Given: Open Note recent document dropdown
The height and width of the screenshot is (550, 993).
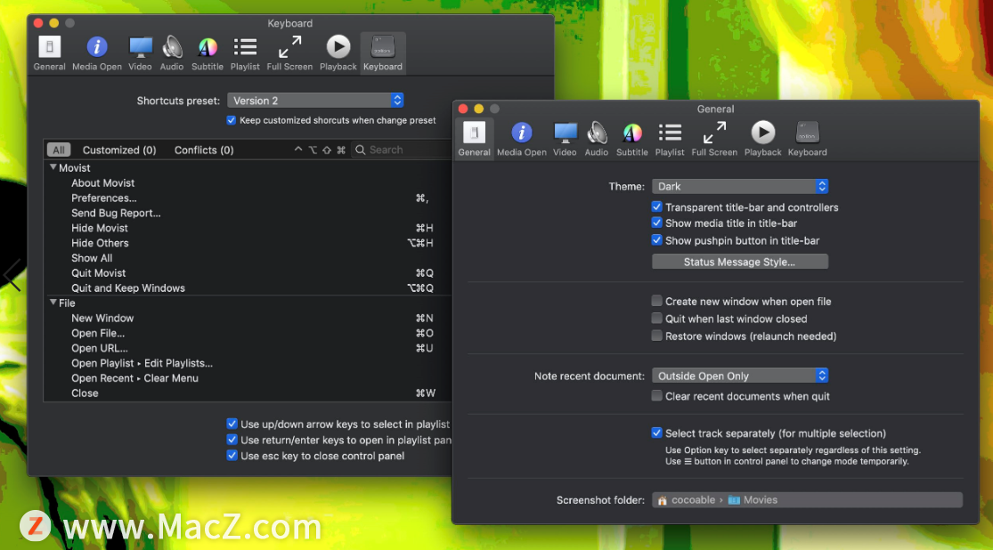Looking at the screenshot, I should pos(740,376).
